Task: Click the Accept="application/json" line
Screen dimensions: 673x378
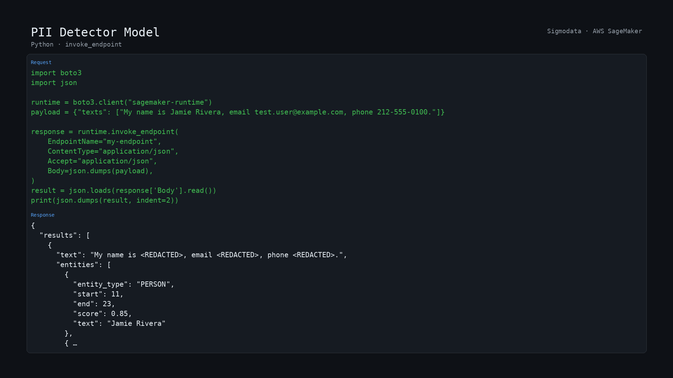Action: pyautogui.click(x=102, y=161)
